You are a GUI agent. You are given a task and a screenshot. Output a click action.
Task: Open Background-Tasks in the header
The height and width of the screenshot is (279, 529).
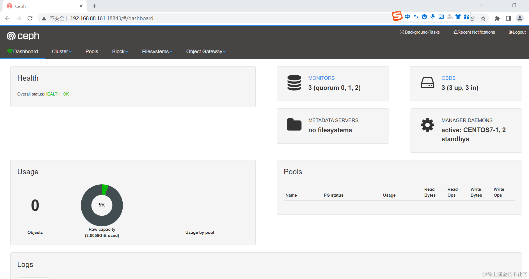[x=420, y=32]
